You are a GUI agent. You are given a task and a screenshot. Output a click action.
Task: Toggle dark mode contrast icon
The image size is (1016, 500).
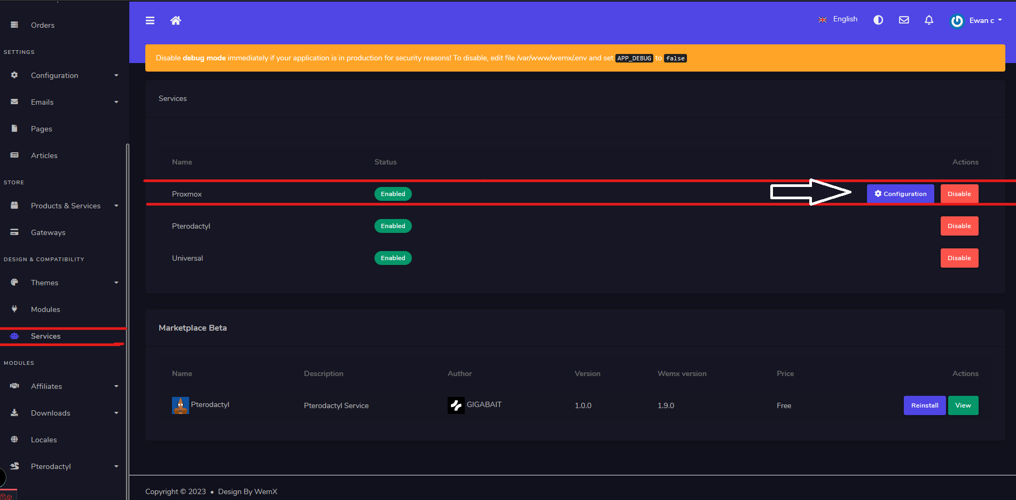(878, 20)
